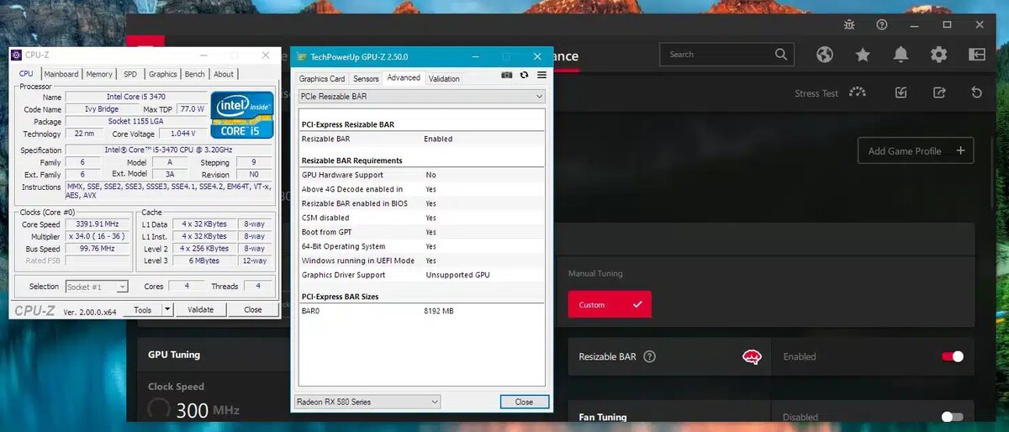This screenshot has height=432, width=1009.
Task: Click the BAR0 8192 MB row
Action: coord(422,311)
